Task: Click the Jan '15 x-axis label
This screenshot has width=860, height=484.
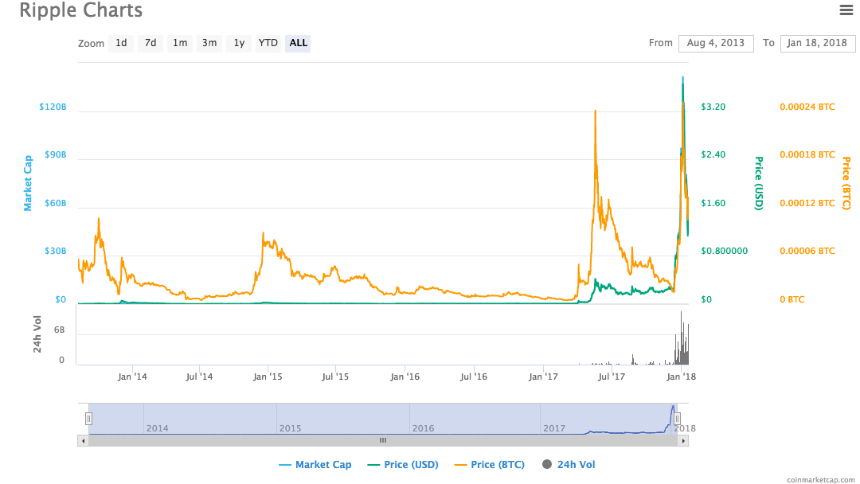Action: (x=268, y=377)
